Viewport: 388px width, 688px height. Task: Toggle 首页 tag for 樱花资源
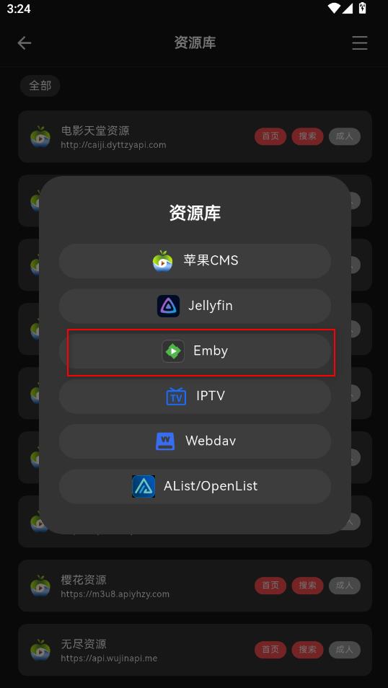(270, 586)
